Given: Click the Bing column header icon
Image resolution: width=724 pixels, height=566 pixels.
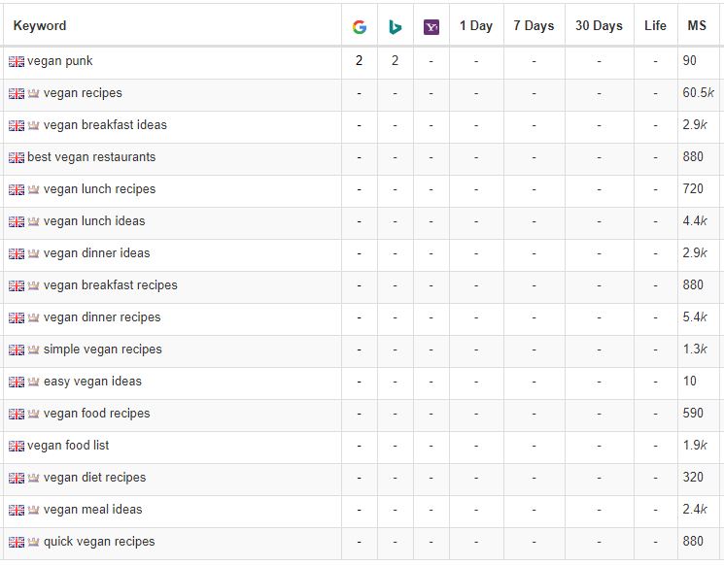Looking at the screenshot, I should point(395,27).
